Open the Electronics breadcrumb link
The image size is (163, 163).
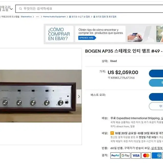[x=26, y=17]
